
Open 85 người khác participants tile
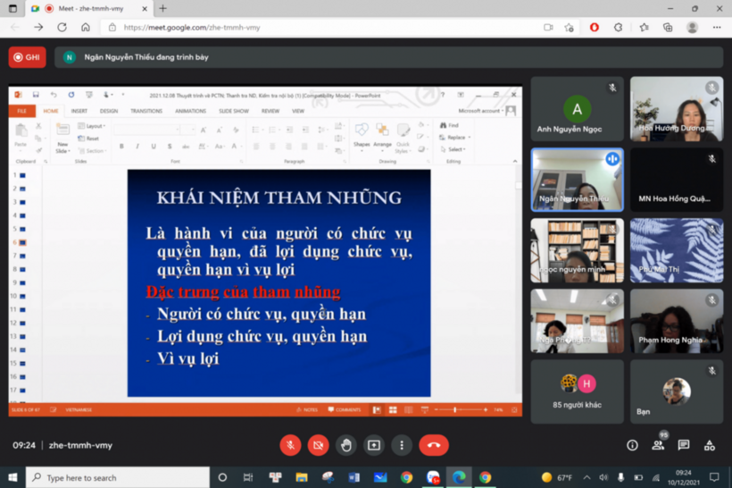[x=577, y=391]
